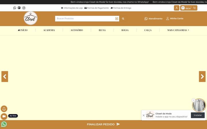Click next slide arrow on banner
The height and width of the screenshot is (129, 207).
202,77
